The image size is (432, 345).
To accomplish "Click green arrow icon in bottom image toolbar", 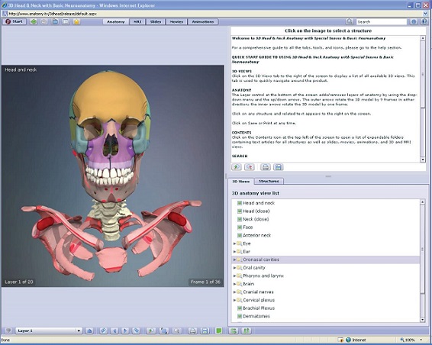I will (x=150, y=330).
